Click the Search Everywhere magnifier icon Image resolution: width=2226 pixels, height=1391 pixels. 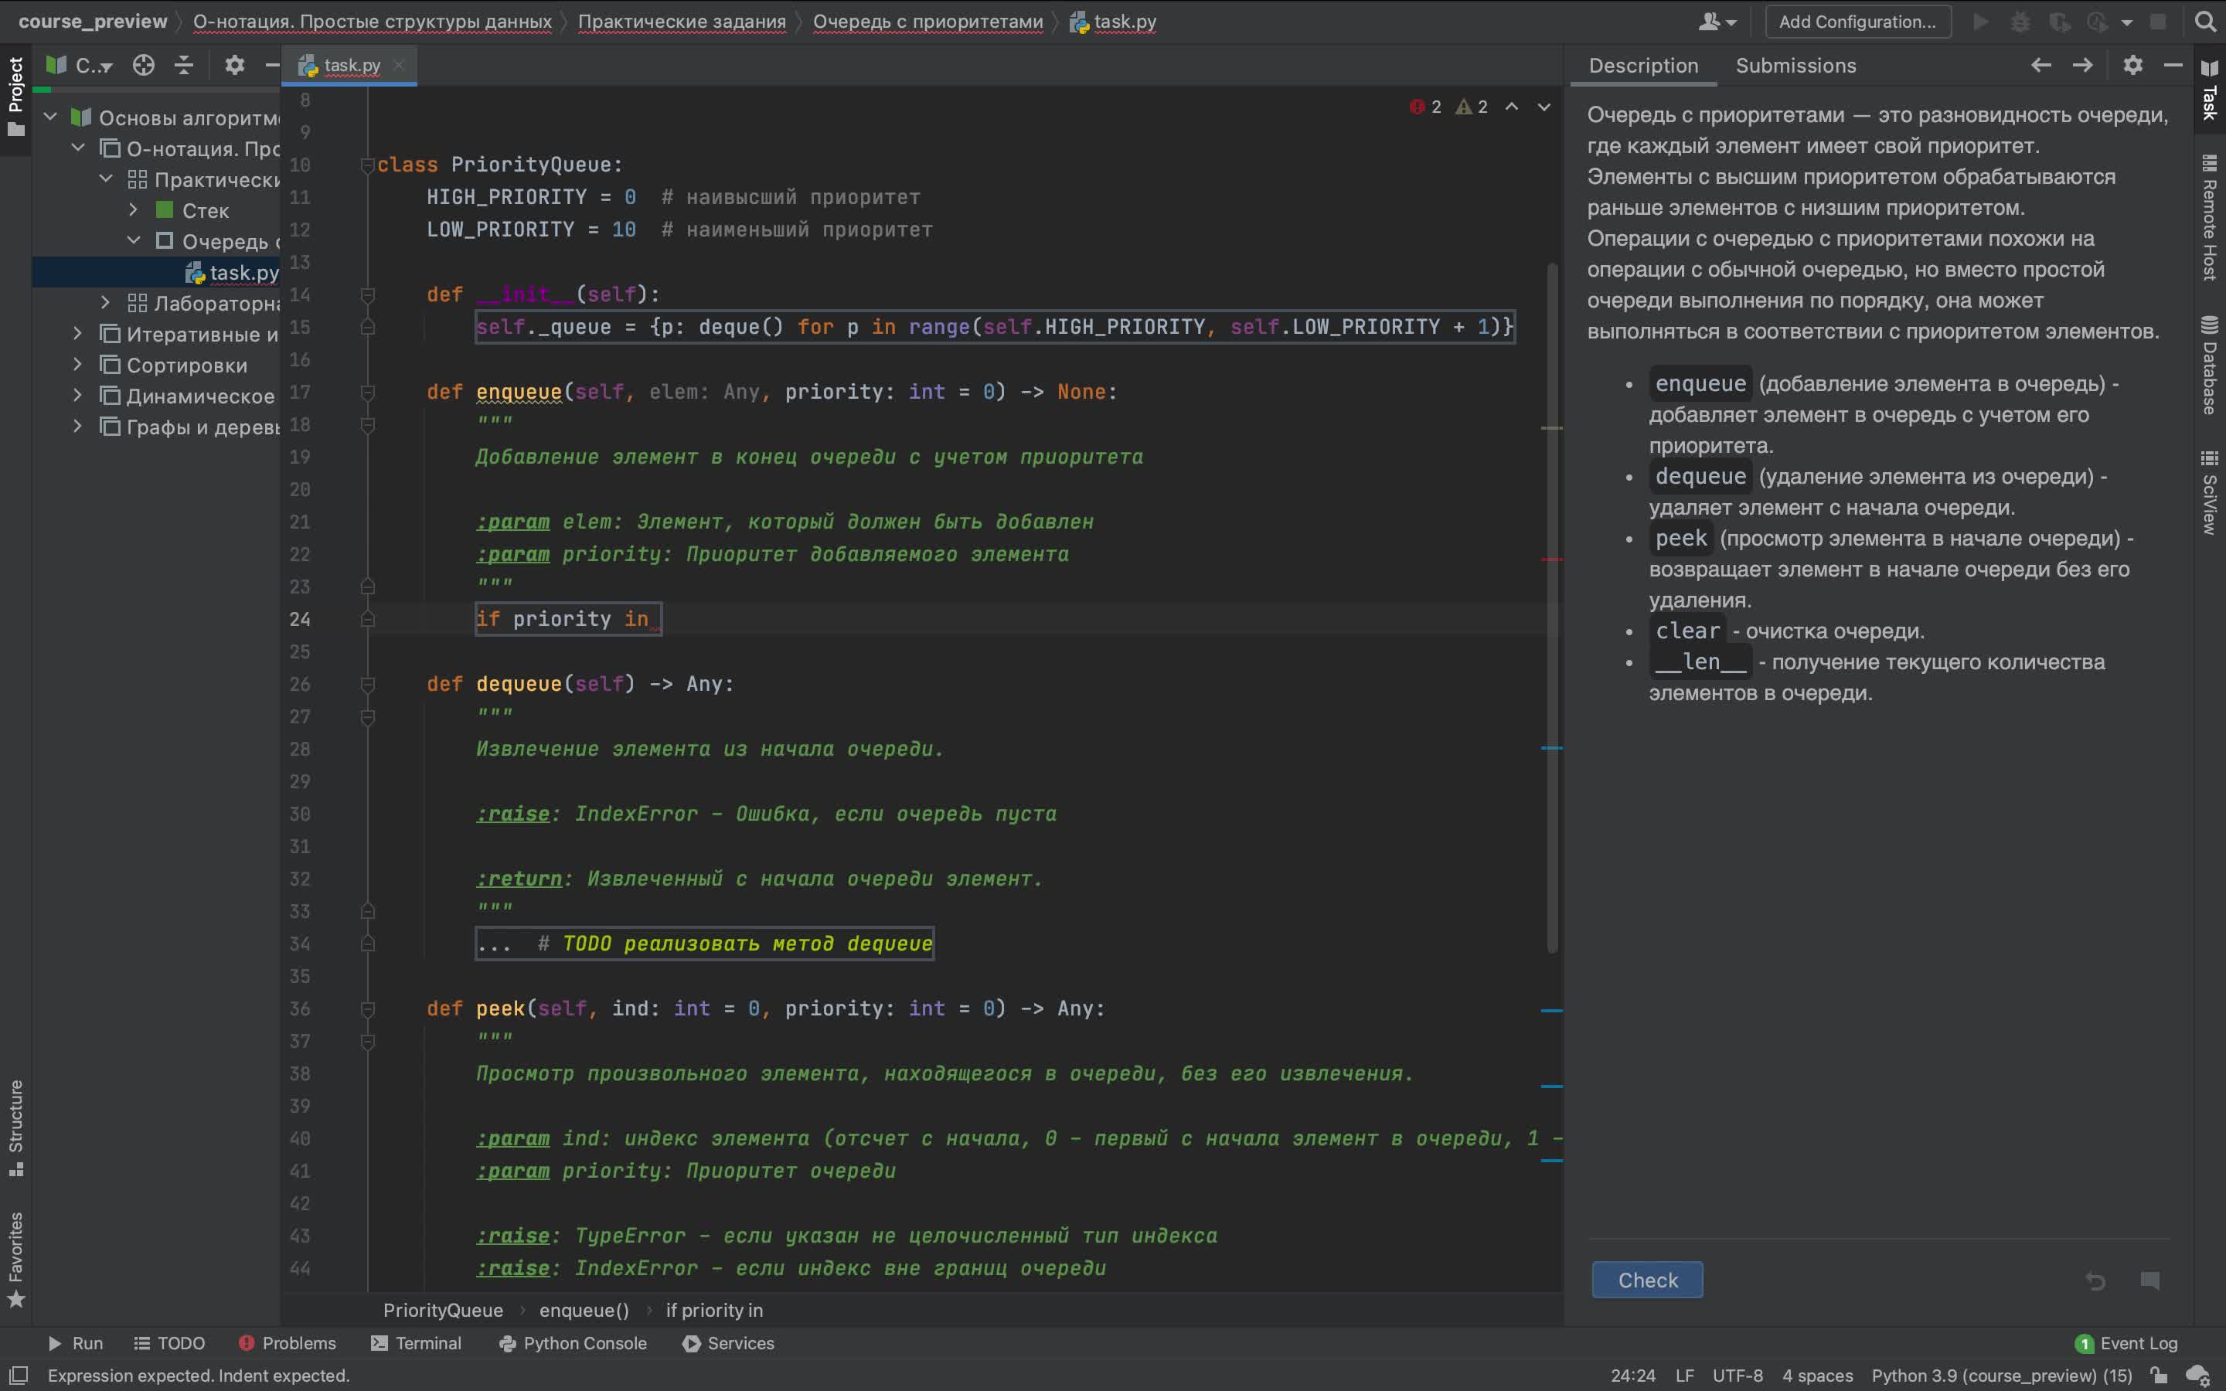2205,21
